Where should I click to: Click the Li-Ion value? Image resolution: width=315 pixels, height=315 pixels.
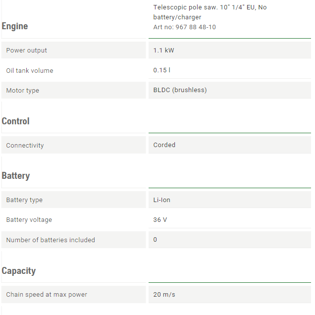(162, 200)
